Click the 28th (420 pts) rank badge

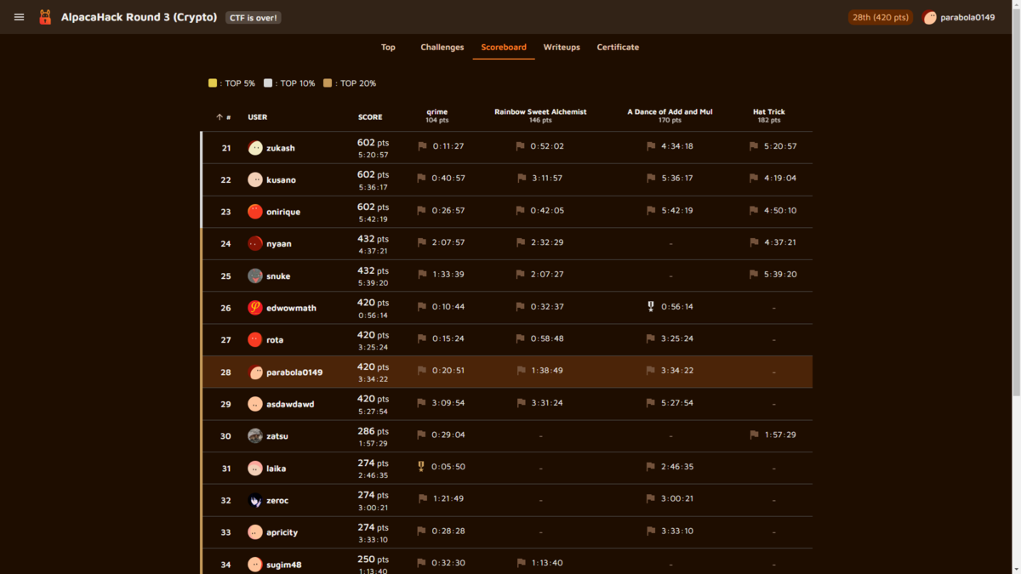point(881,17)
